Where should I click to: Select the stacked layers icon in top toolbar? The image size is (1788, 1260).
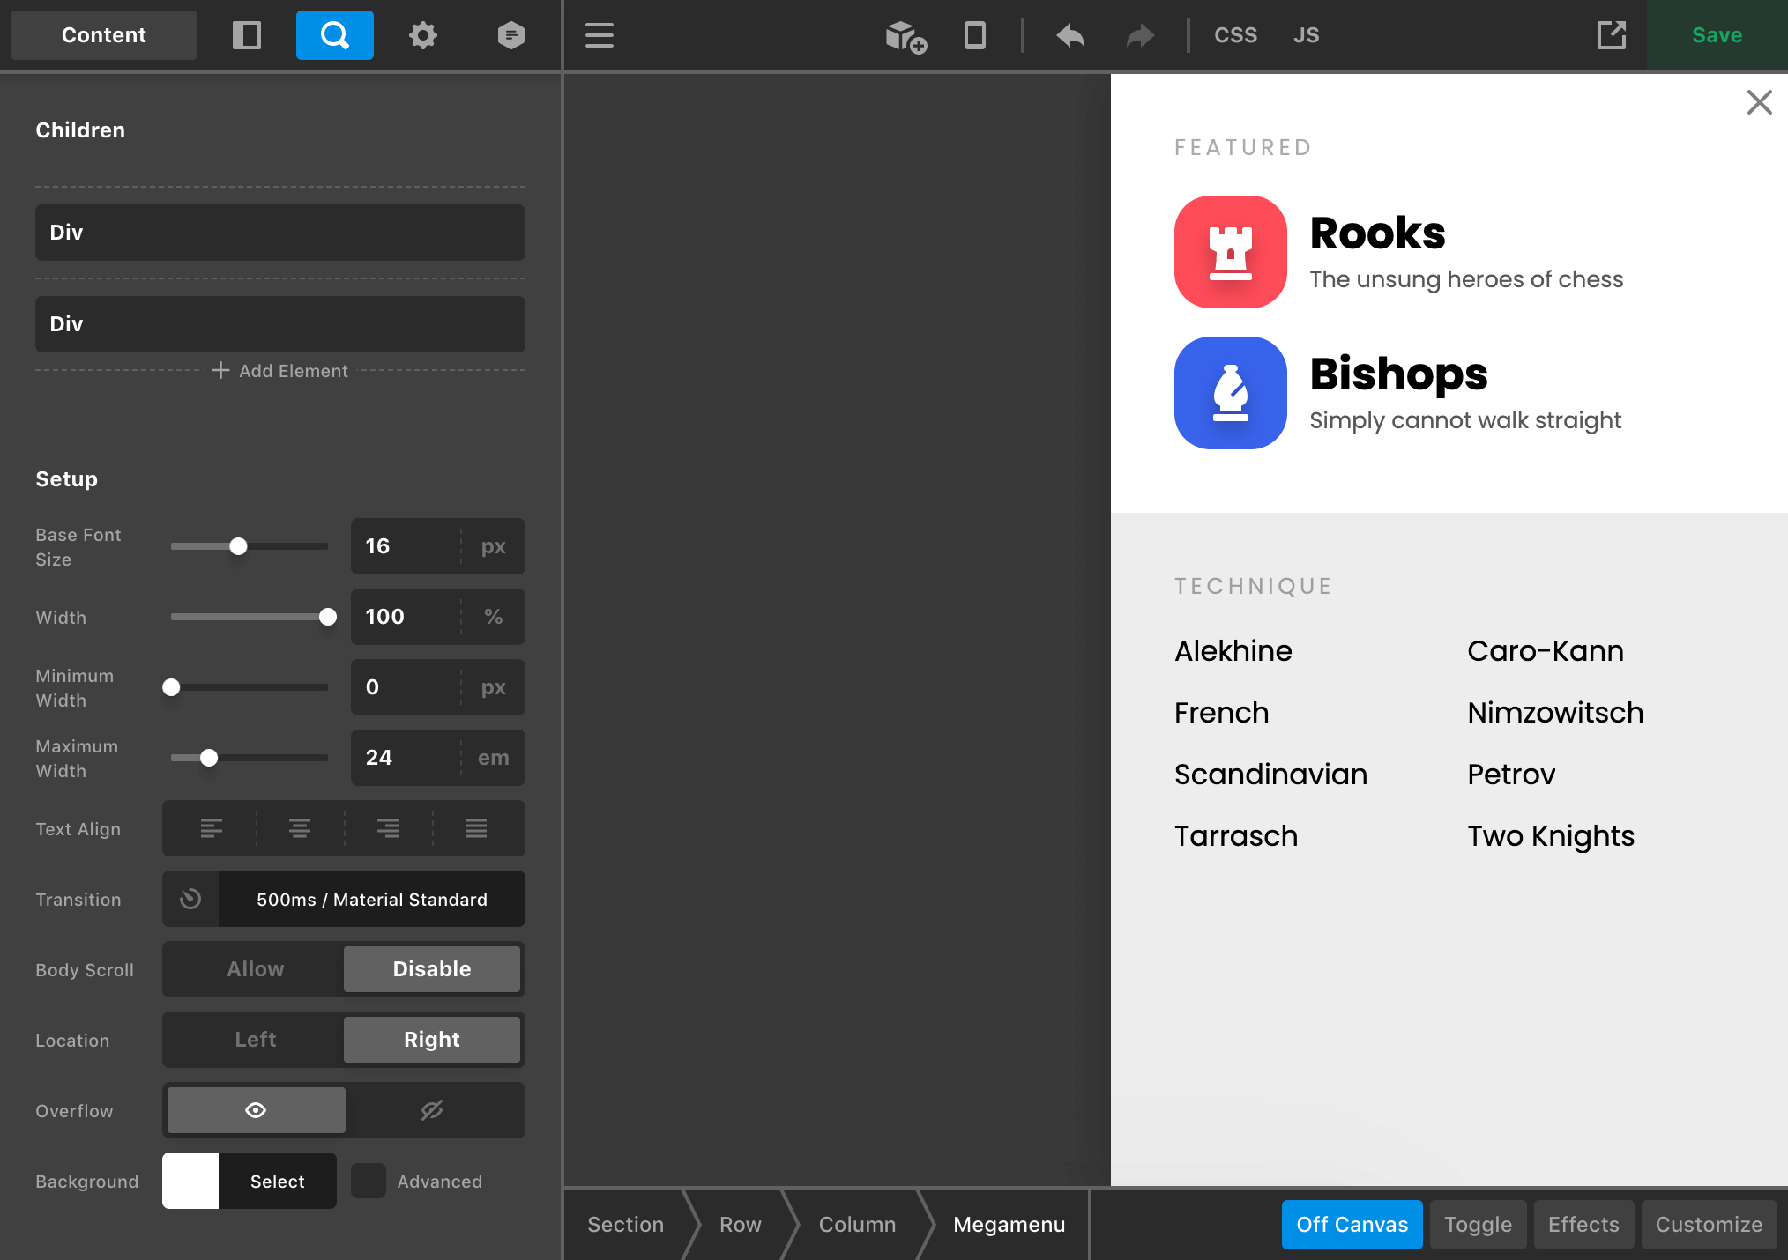coord(510,35)
